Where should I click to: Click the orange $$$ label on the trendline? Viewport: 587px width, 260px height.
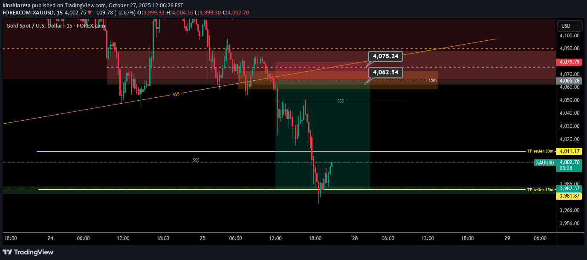pyautogui.click(x=176, y=94)
